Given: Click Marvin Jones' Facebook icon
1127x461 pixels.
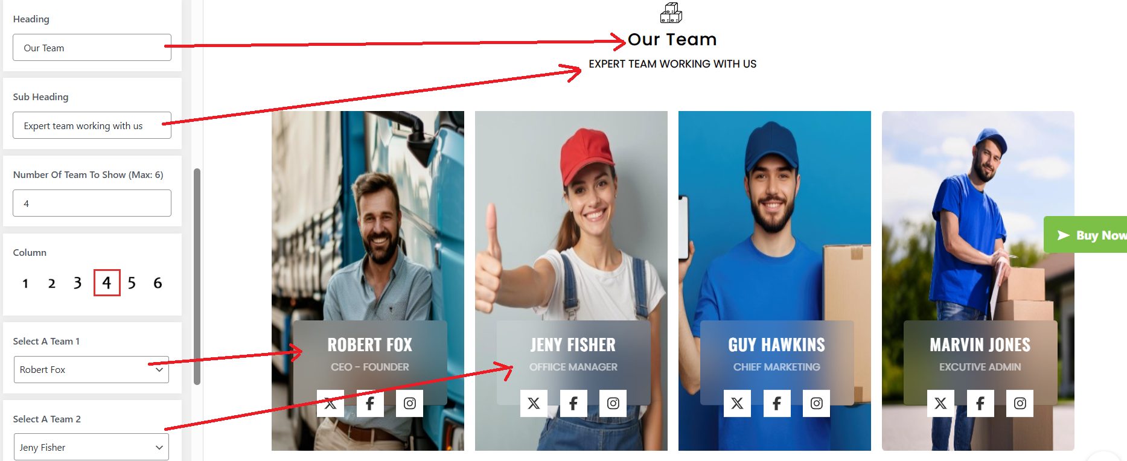Looking at the screenshot, I should coord(980,403).
